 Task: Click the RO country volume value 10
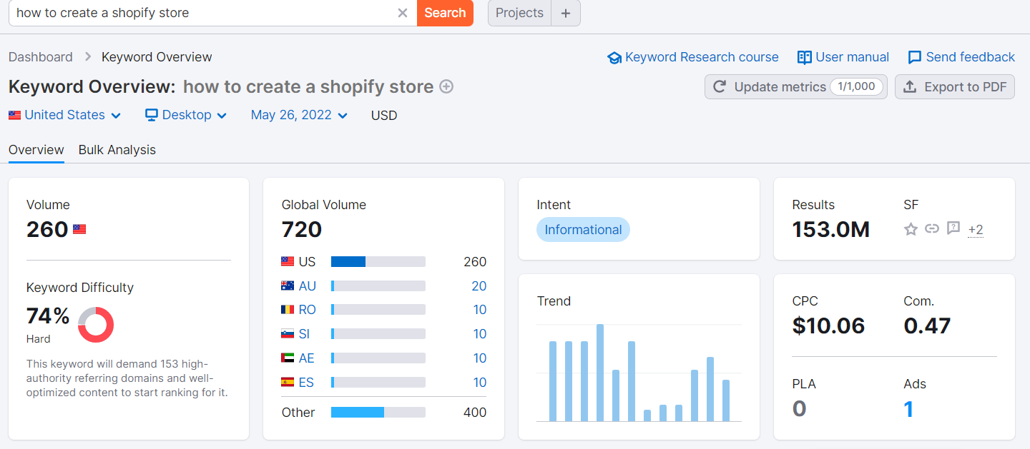point(480,310)
